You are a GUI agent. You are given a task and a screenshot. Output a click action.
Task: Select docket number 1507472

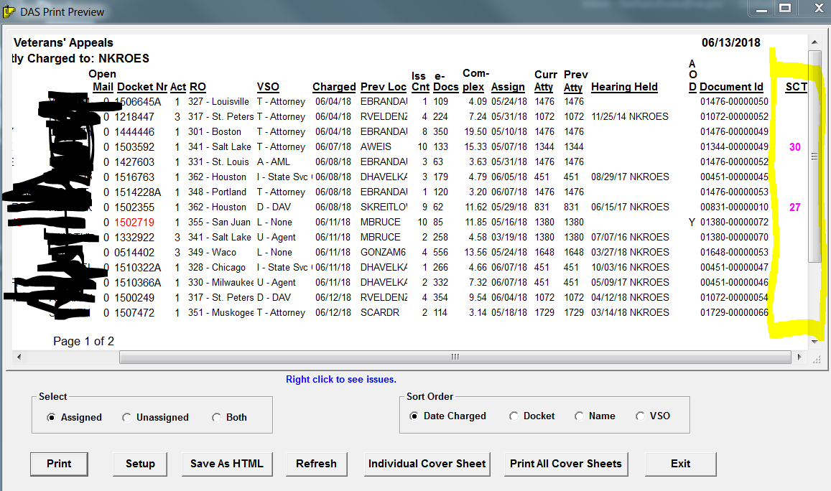point(134,313)
